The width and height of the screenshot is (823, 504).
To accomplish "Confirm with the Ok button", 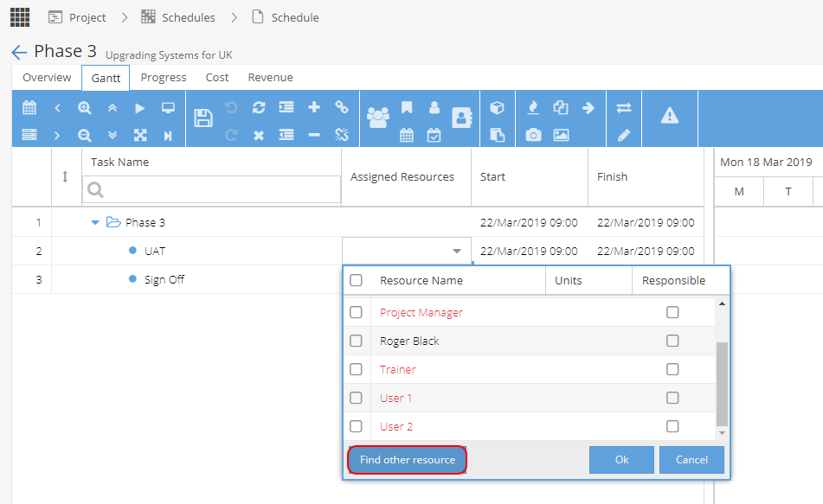I will (621, 459).
